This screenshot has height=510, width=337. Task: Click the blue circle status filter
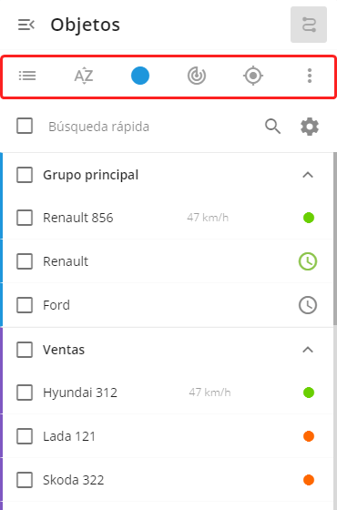[140, 76]
